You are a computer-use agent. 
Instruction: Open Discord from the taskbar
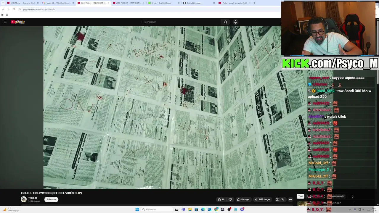pos(242,209)
